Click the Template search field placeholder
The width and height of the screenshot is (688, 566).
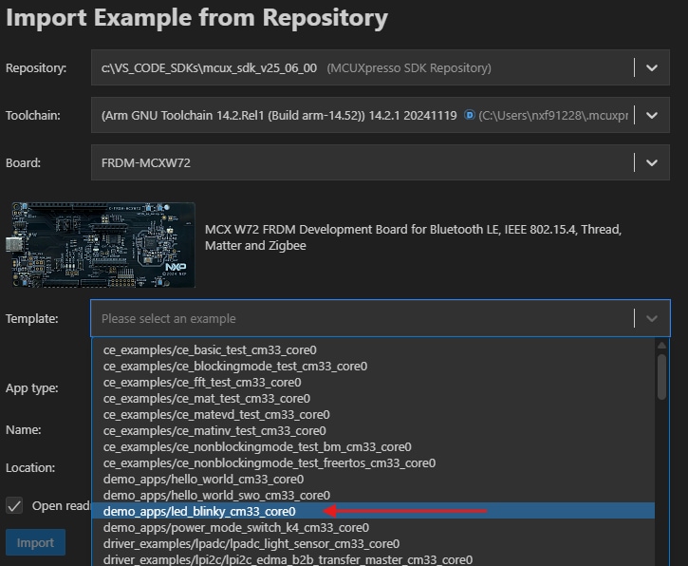(x=169, y=319)
